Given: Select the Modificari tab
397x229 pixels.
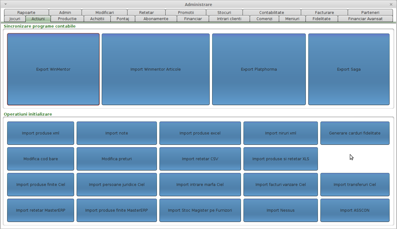Looking at the screenshot, I should (105, 12).
